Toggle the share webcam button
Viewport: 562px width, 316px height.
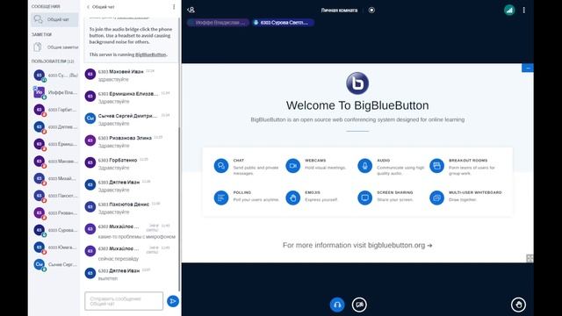point(359,305)
